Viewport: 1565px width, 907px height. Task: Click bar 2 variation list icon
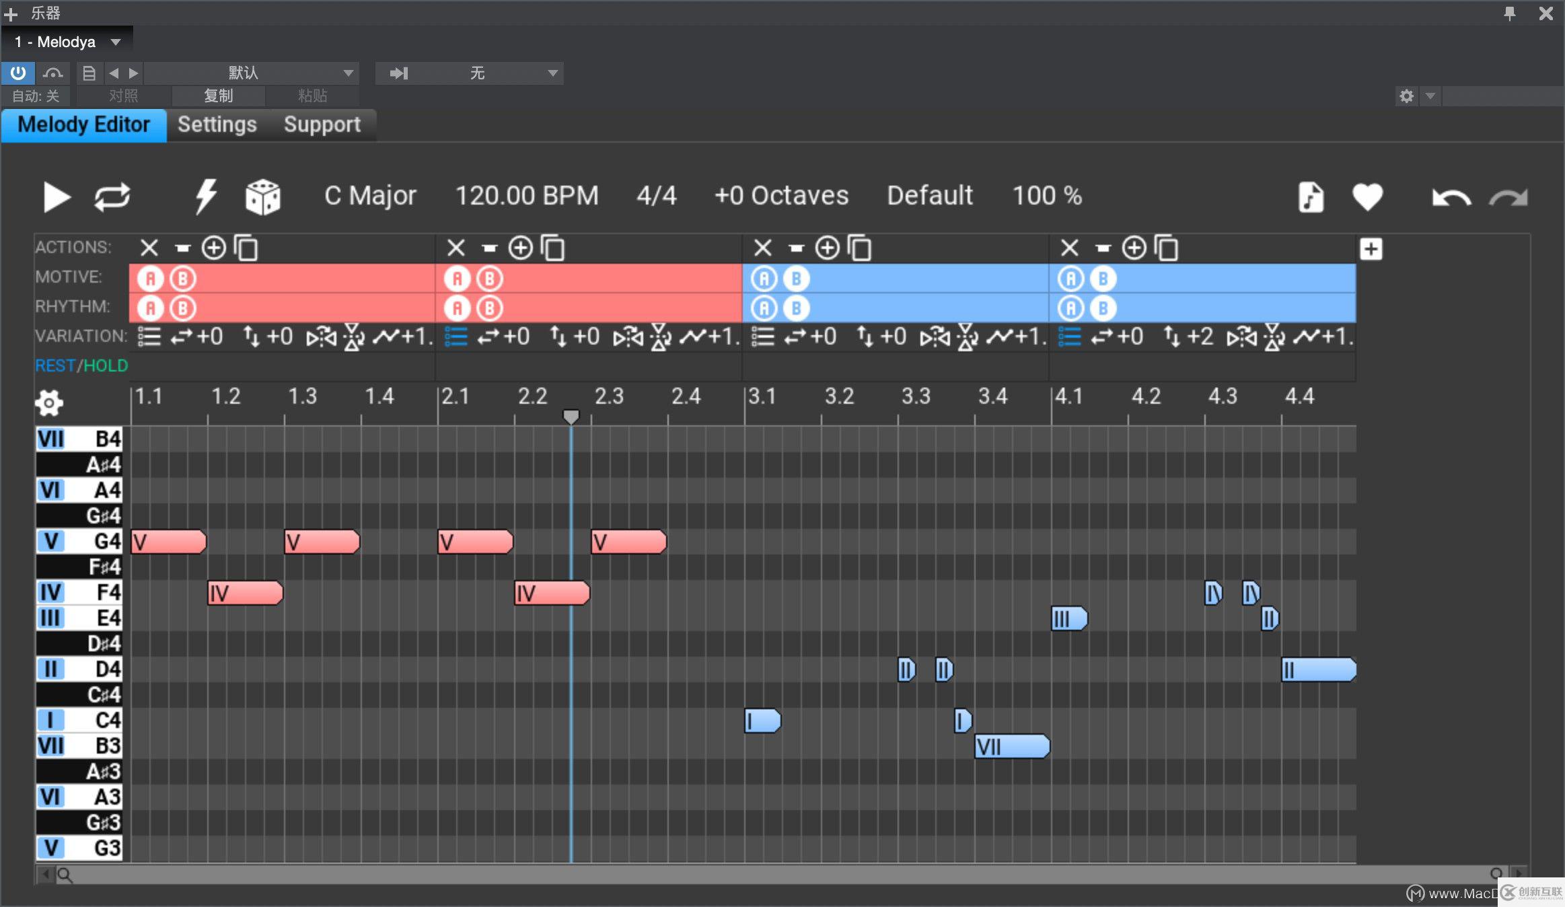(456, 336)
